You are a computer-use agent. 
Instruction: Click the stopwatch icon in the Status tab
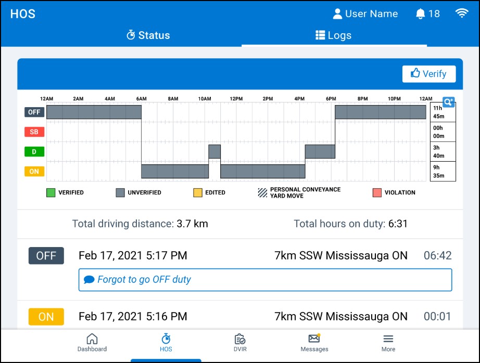(x=131, y=35)
